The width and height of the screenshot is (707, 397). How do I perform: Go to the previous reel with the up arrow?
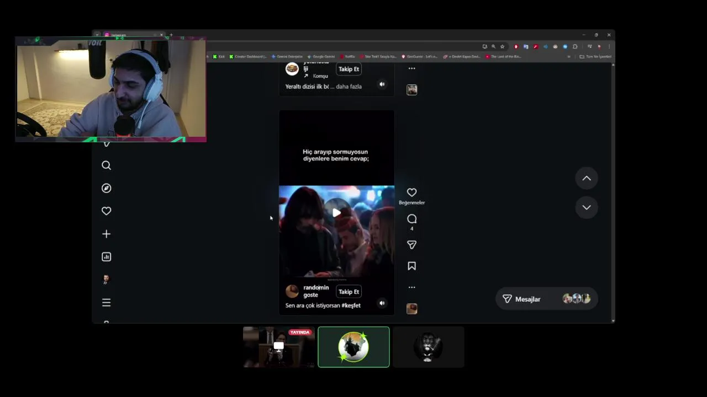point(587,178)
